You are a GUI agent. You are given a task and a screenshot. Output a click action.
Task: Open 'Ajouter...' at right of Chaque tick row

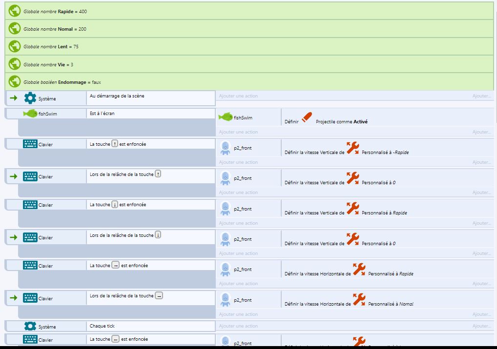click(481, 326)
